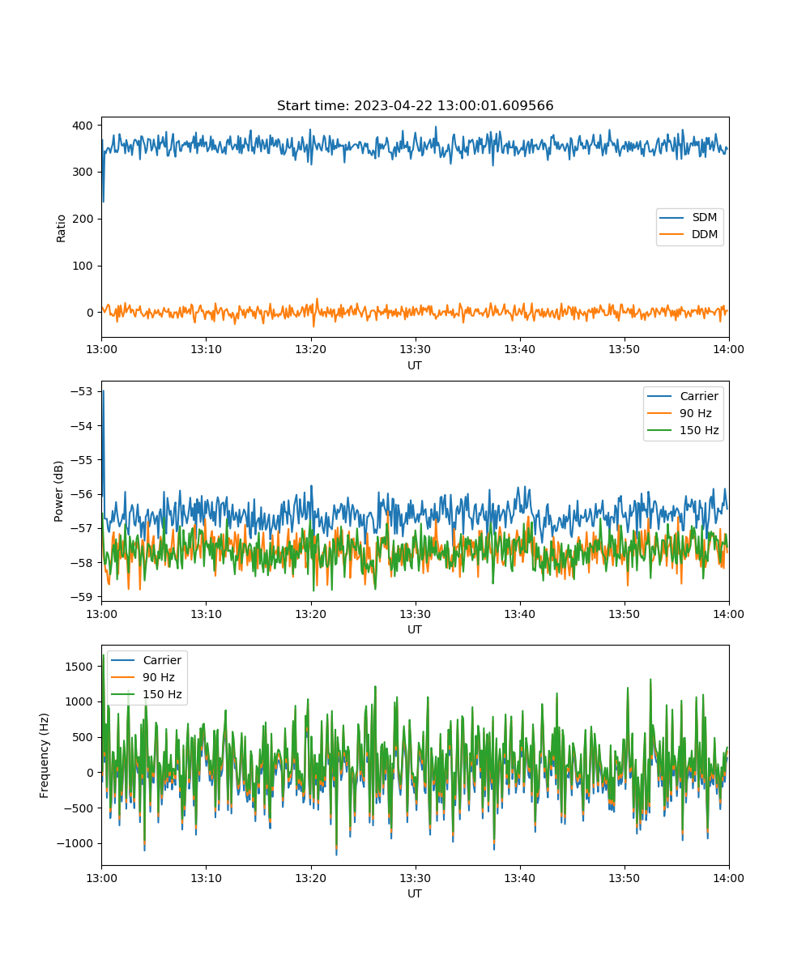Select the DDM legend entry label
Screen dimensions: 810x972
tap(705, 234)
